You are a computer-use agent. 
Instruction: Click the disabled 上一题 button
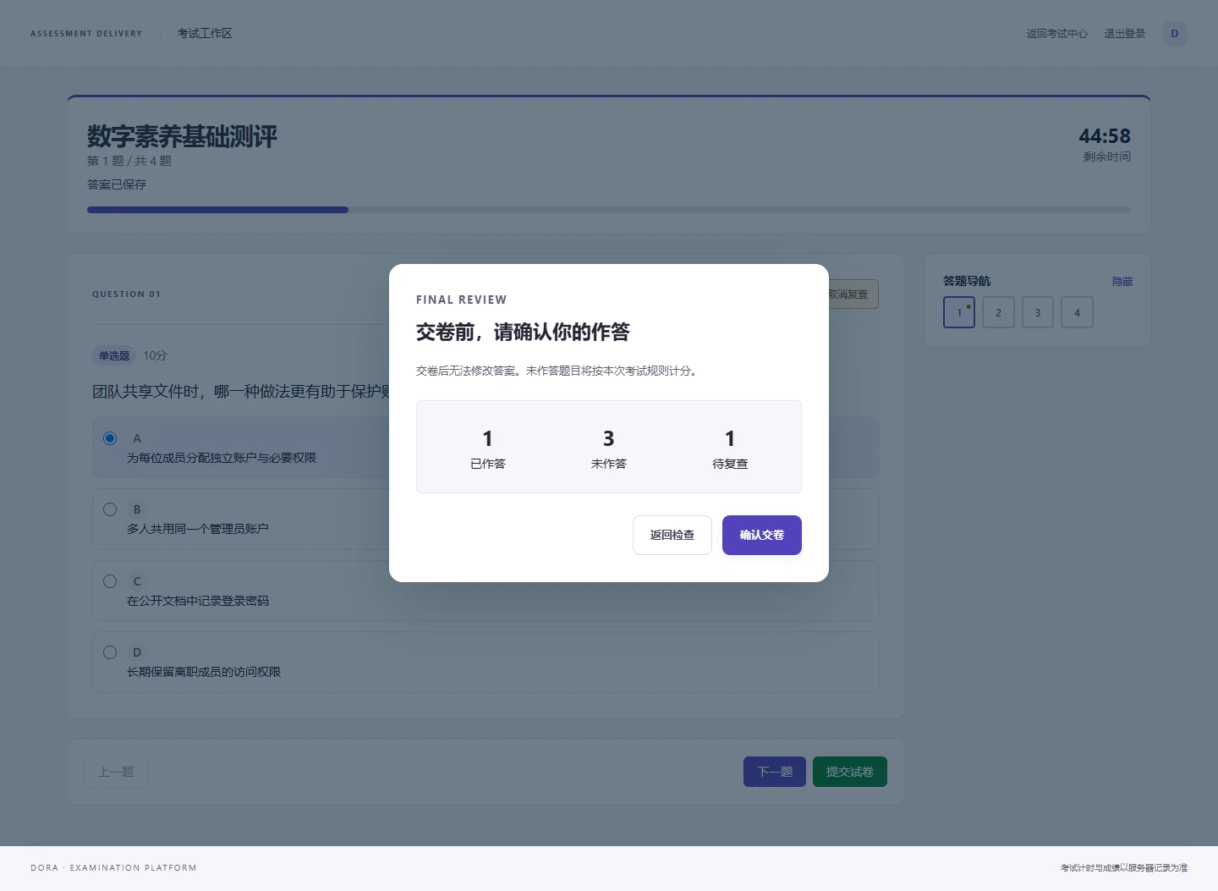pyautogui.click(x=116, y=772)
